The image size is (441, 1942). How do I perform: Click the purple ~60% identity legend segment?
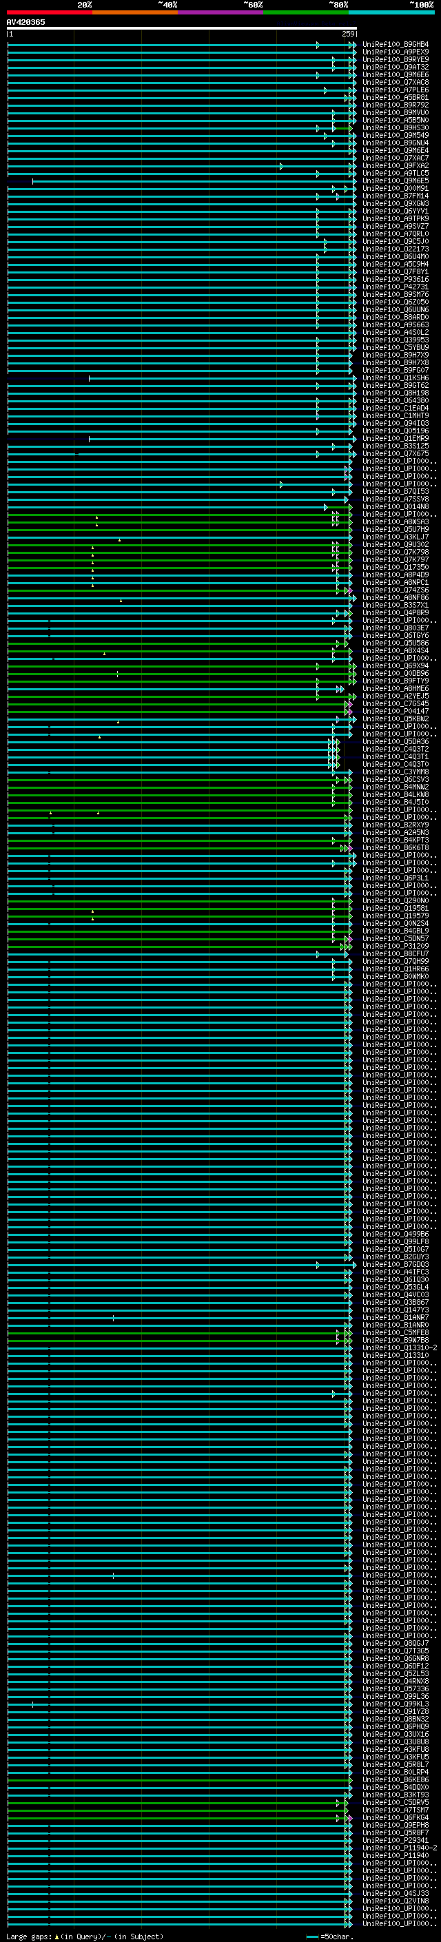tap(221, 12)
